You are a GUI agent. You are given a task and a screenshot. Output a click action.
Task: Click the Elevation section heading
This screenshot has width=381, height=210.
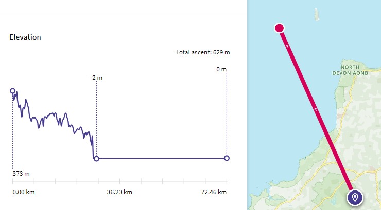coord(25,37)
